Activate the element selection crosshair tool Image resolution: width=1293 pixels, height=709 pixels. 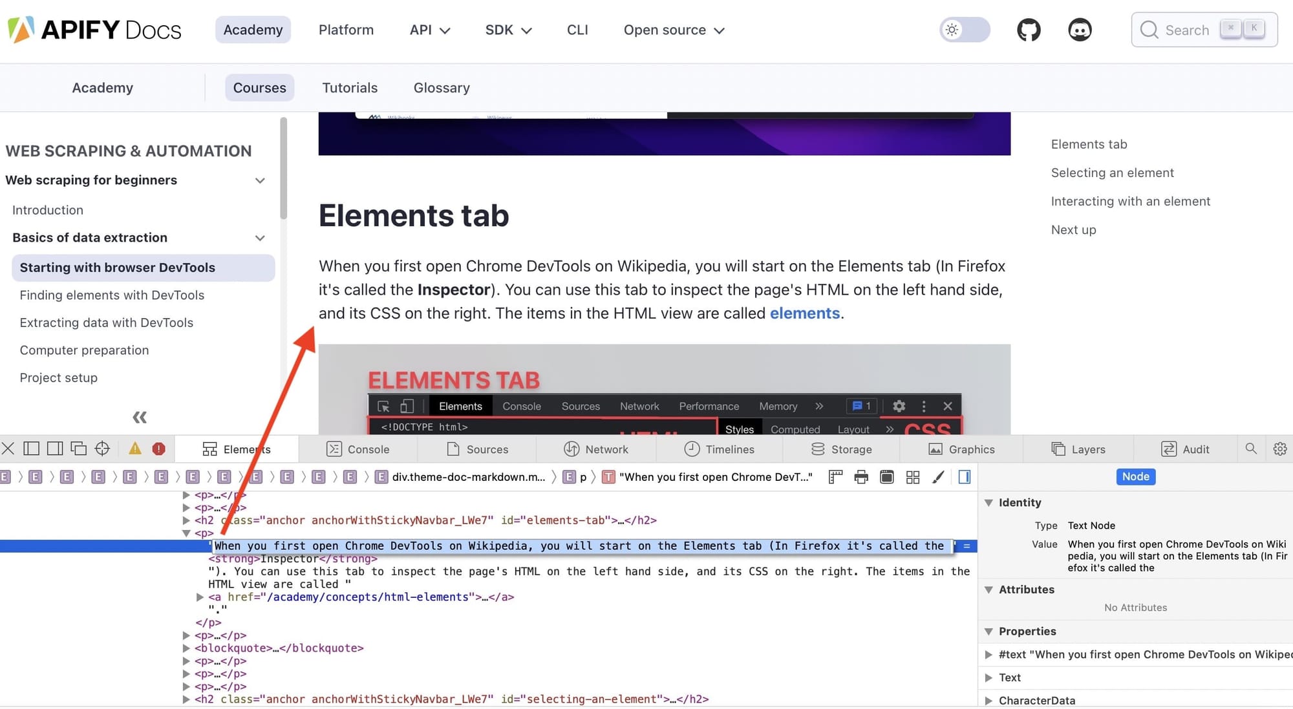102,448
